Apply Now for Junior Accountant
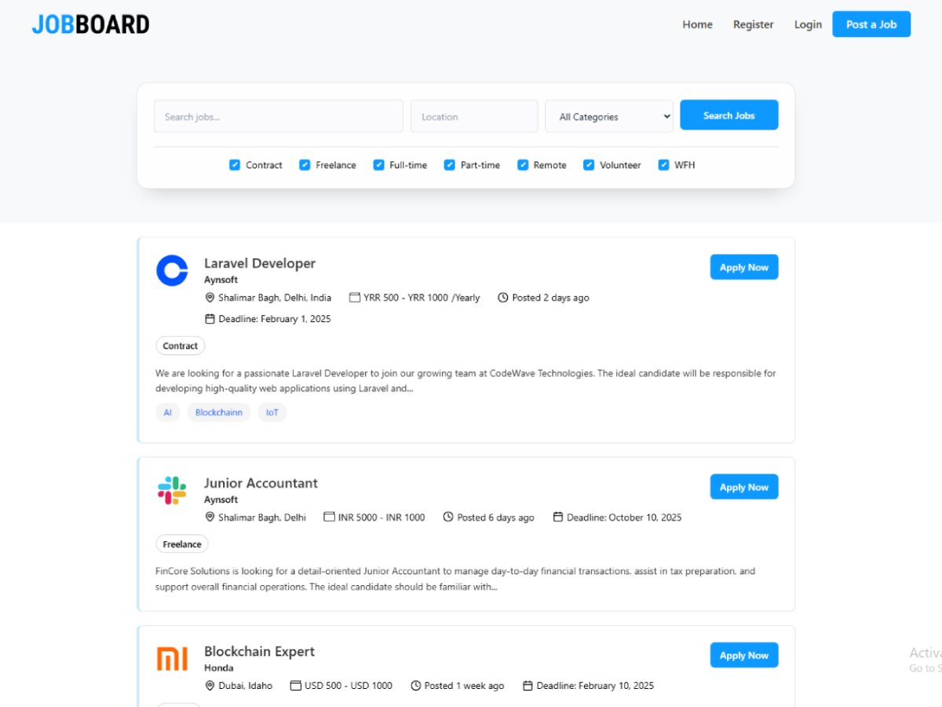The image size is (942, 707). (x=744, y=487)
